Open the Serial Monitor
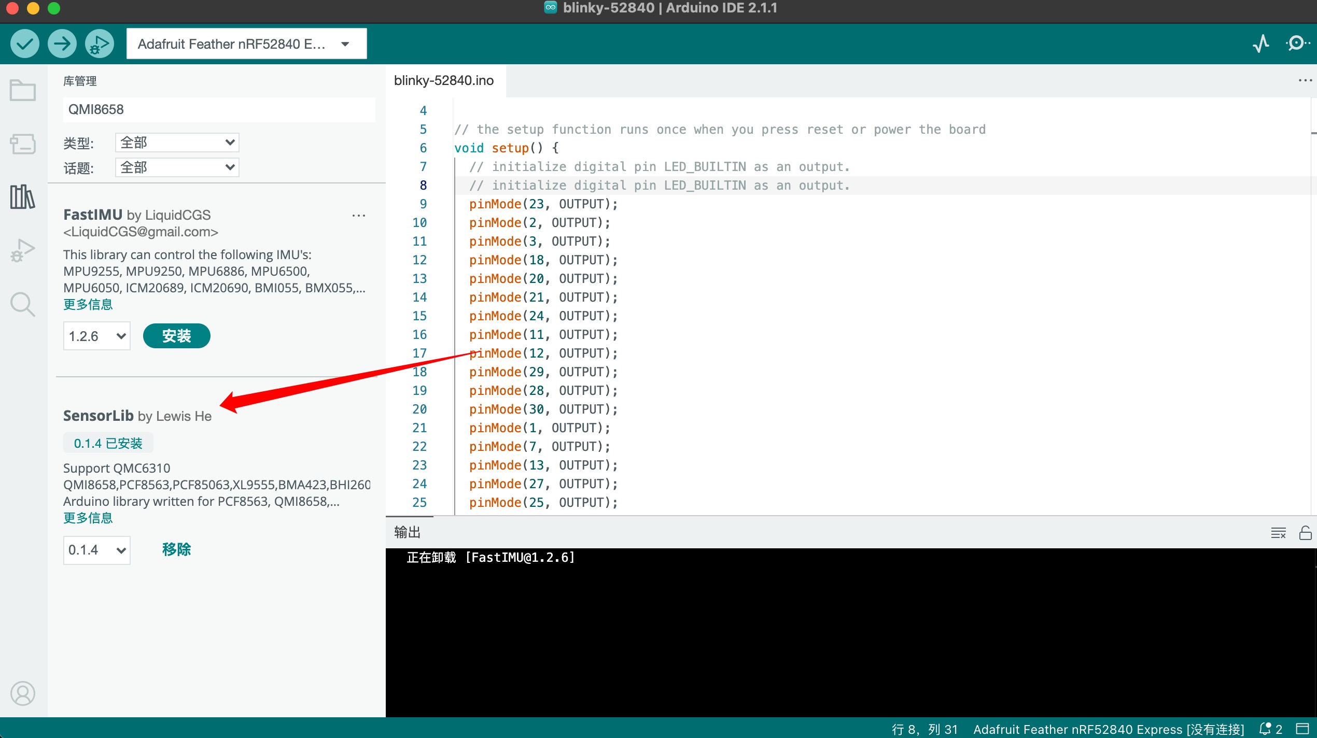 (1297, 44)
